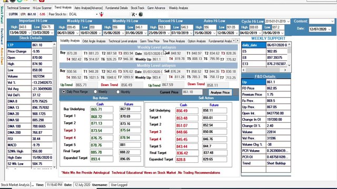Select the E13 row in Weekly Support
The width and height of the screenshot is (337, 189).
[x=264, y=64]
